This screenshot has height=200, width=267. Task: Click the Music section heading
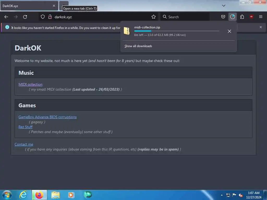pos(26,73)
